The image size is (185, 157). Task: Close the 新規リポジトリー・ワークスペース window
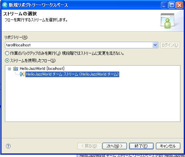(180, 5)
